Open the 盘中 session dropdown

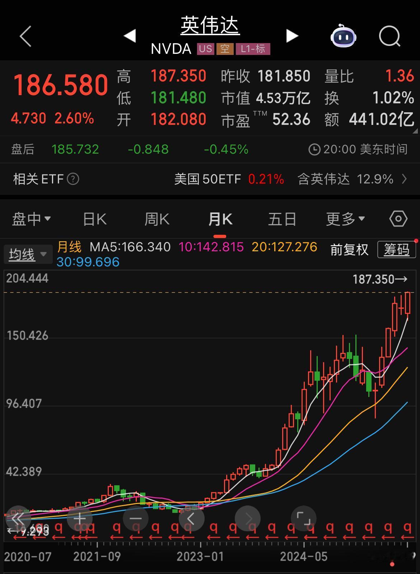[31, 219]
